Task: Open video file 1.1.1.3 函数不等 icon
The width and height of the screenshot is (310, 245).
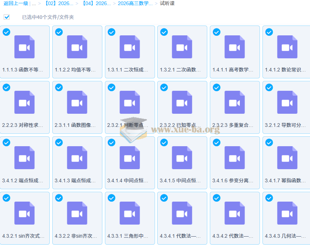Action: pos(24,47)
